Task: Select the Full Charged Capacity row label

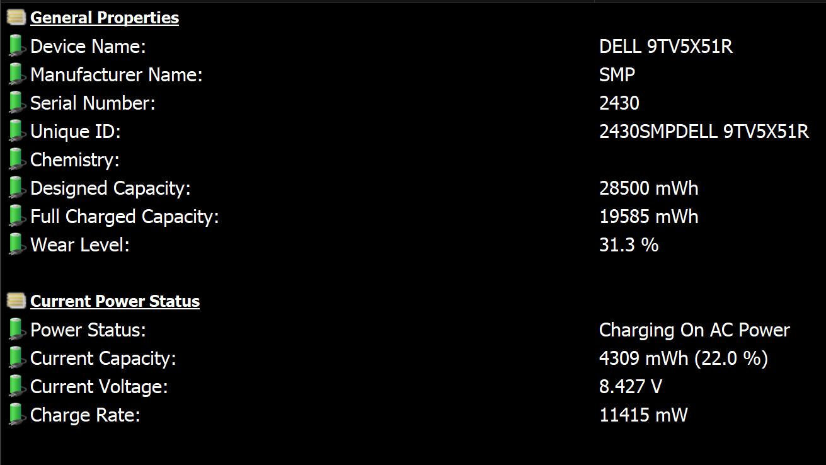Action: [x=125, y=217]
